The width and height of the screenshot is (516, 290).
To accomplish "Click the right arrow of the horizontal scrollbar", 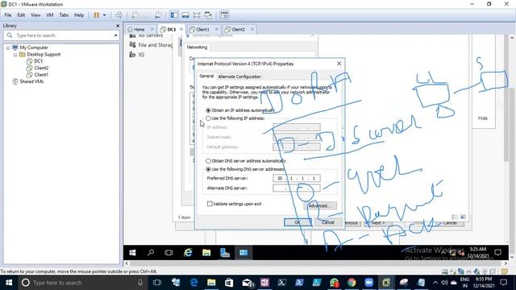I will coord(506,263).
